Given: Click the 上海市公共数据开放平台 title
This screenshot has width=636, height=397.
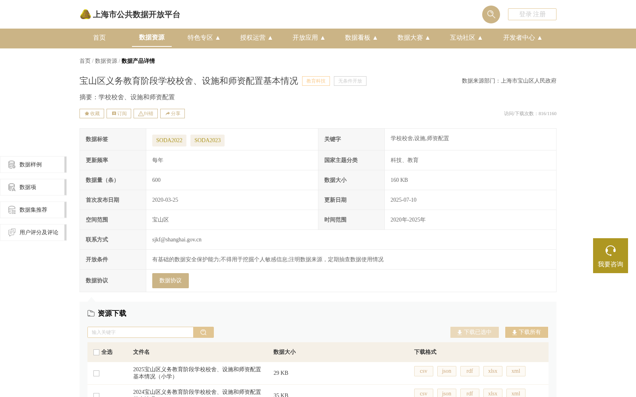Looking at the screenshot, I should point(136,15).
